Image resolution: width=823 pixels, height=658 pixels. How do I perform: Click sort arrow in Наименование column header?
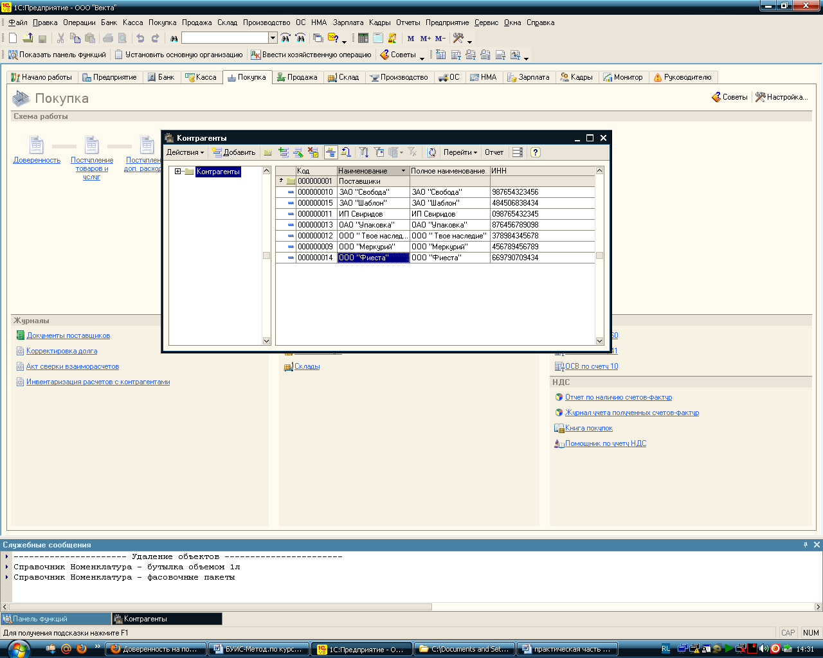click(404, 171)
